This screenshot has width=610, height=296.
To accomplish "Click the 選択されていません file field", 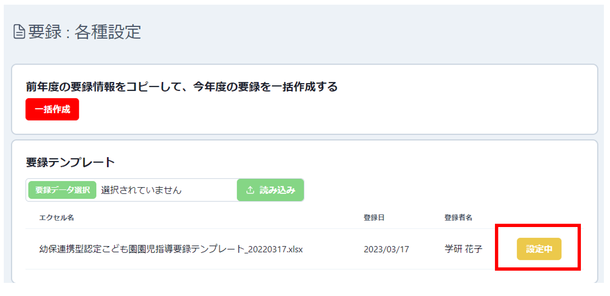I will pos(167,190).
